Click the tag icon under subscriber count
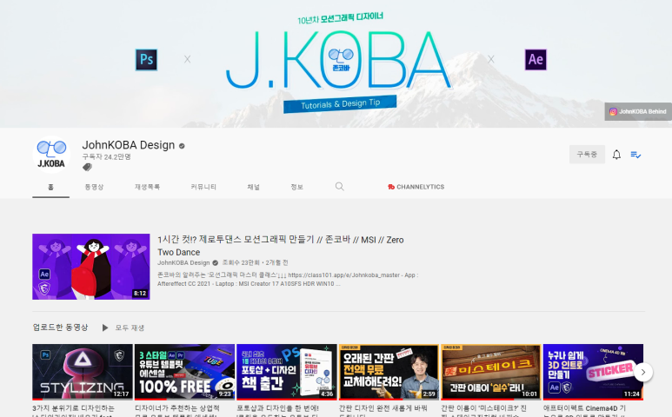Screen dimensions: 672x417 tap(87, 167)
